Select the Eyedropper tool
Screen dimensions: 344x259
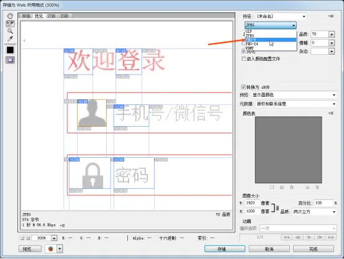(x=10, y=39)
